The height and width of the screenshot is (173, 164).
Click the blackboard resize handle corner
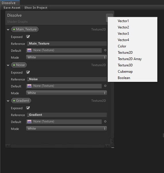tap(113, 147)
